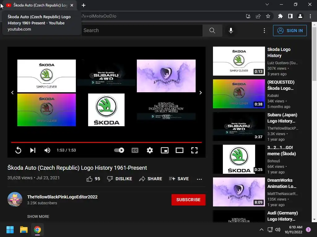Click the red video progress bar
Image resolution: width=317 pixels, height=237 pixels.
(x=106, y=142)
